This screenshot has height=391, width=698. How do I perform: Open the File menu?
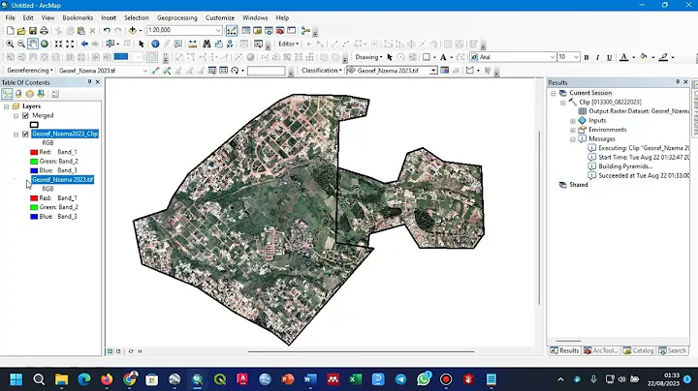click(10, 17)
